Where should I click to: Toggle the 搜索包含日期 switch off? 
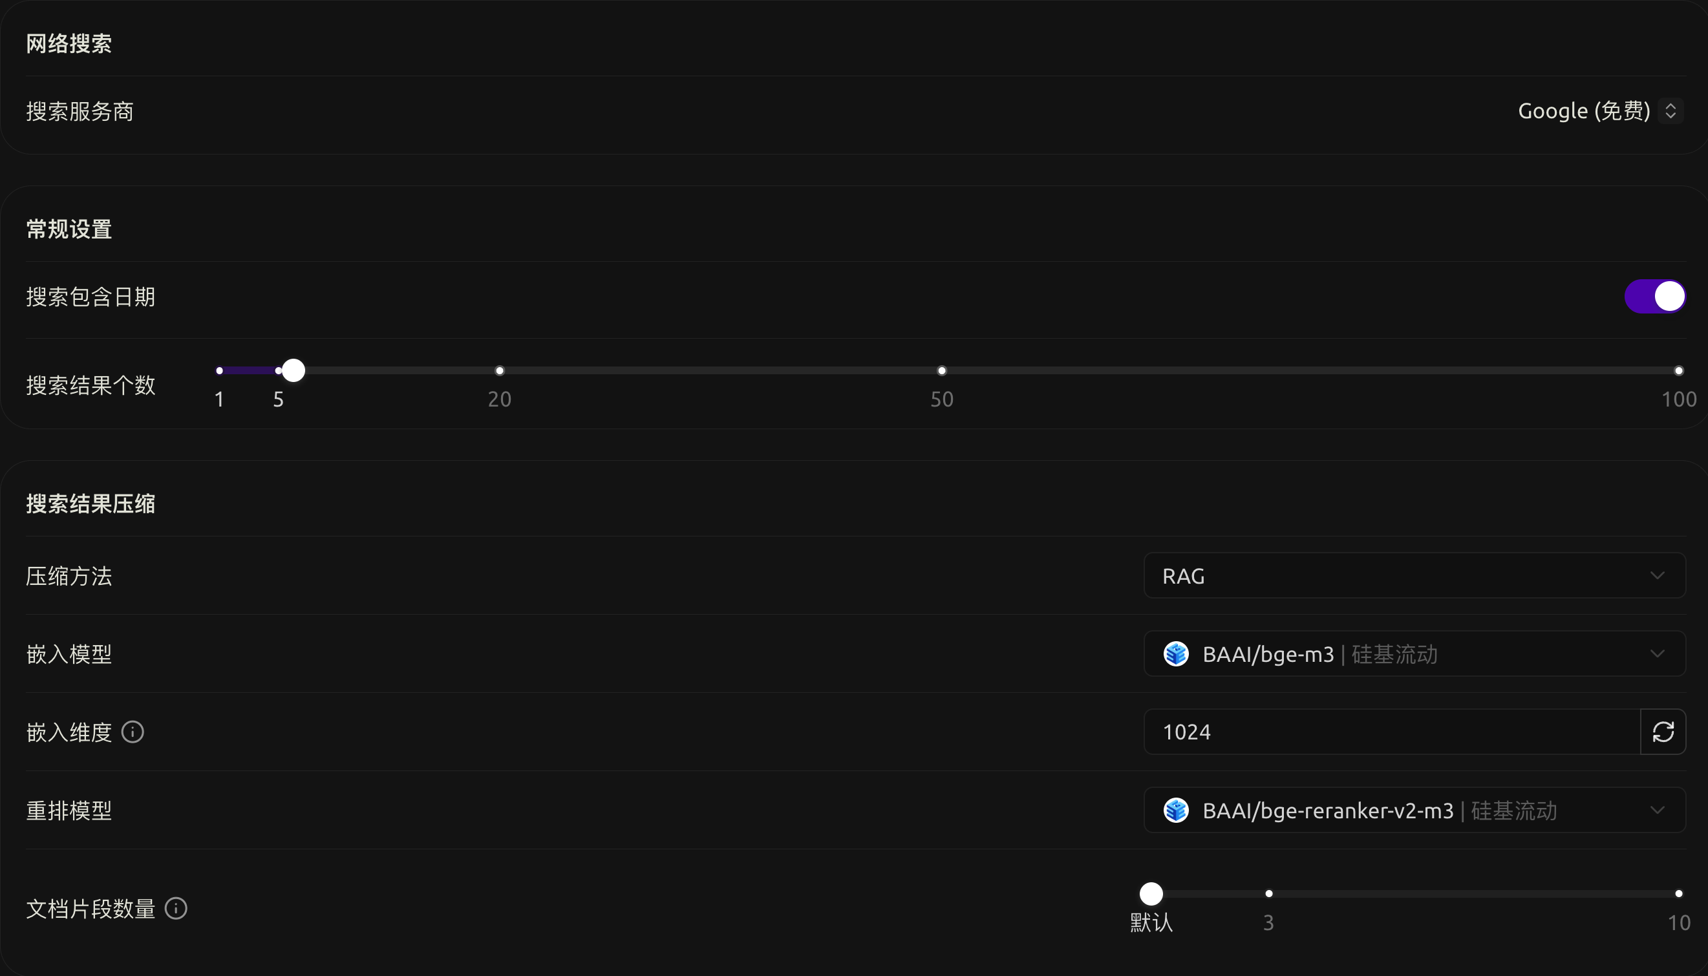click(x=1654, y=296)
